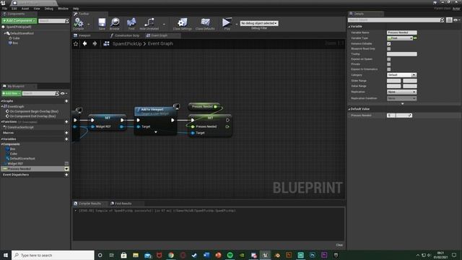
Task: Toggle Instance Editable checkbox
Action: click(388, 43)
